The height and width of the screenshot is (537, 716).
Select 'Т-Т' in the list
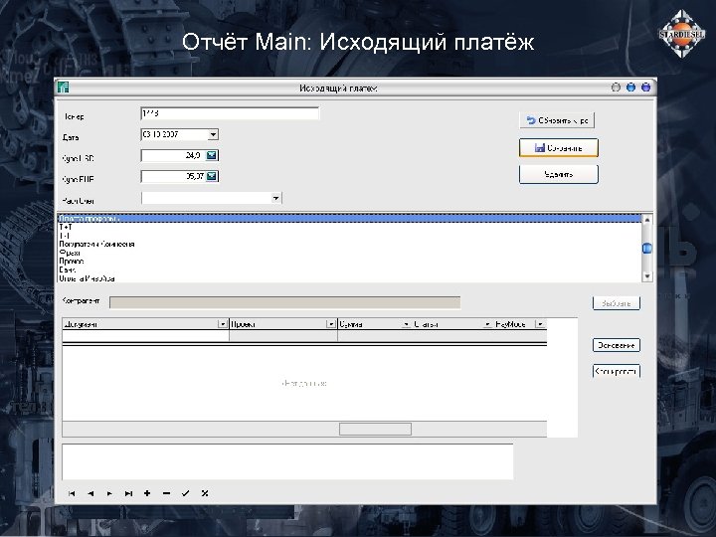click(x=350, y=236)
